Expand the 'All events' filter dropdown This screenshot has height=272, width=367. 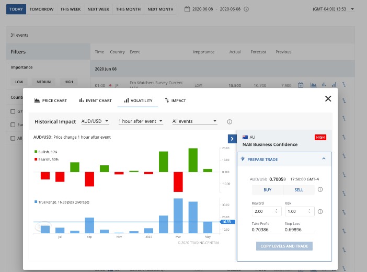(194, 121)
